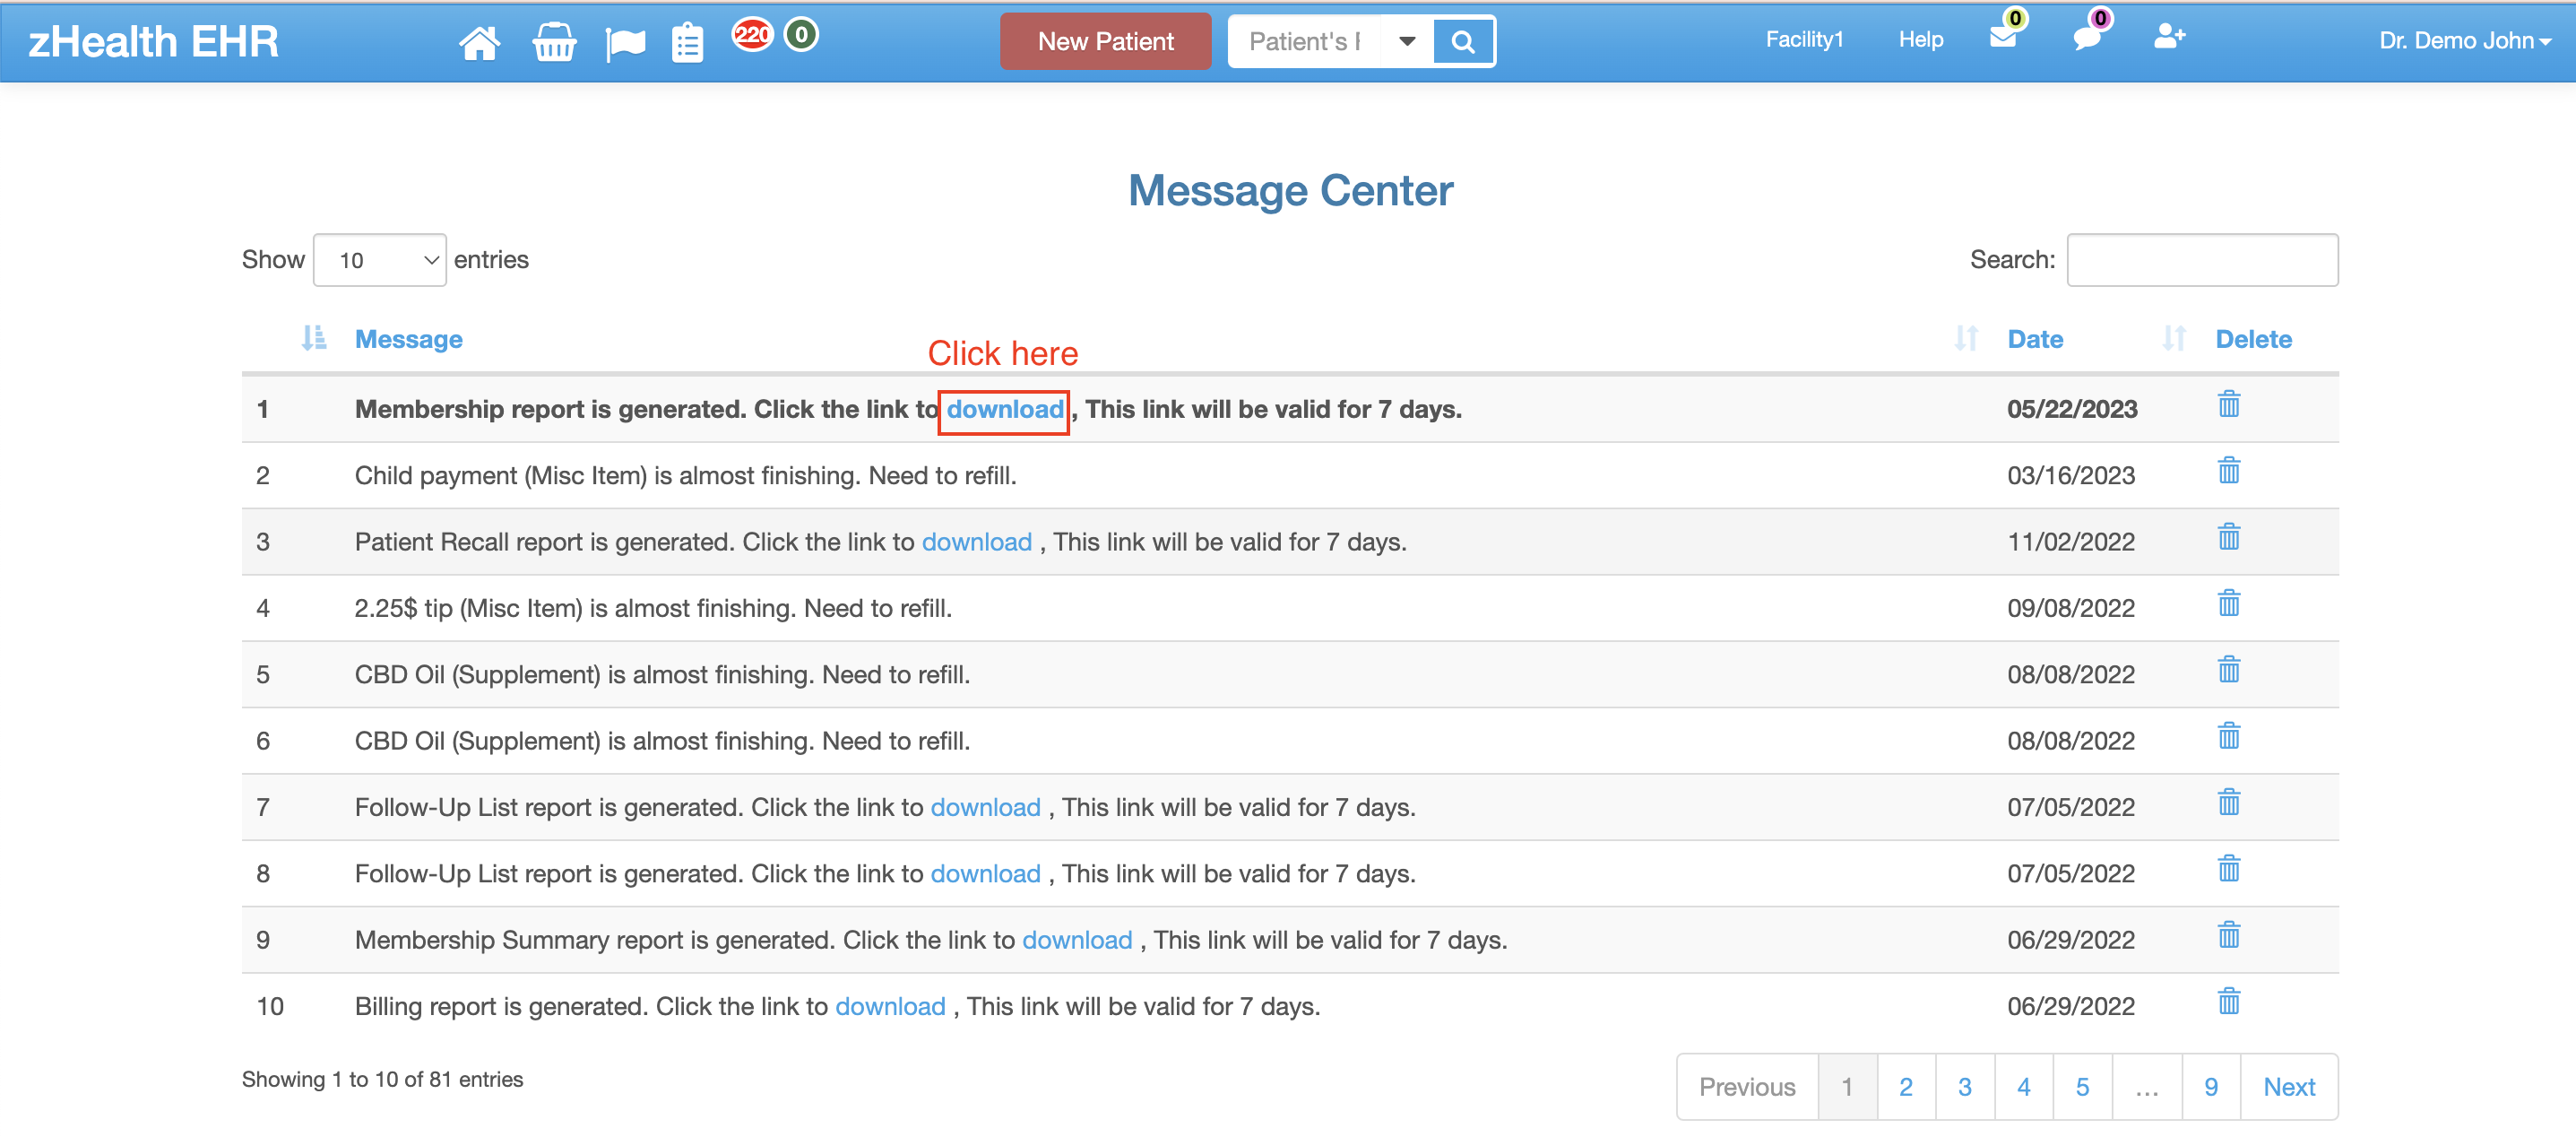
Task: Click the New Patient button
Action: (1105, 41)
